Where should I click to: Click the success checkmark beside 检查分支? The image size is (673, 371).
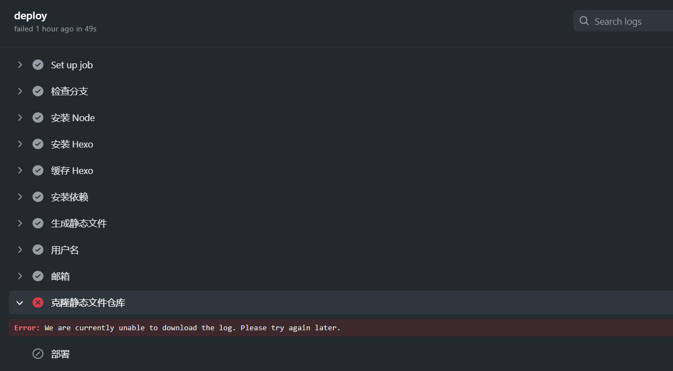pos(38,91)
